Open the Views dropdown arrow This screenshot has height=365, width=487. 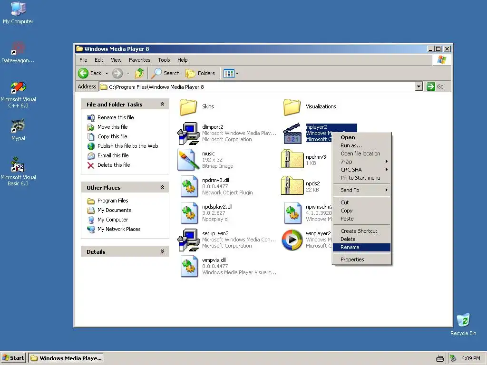[x=237, y=74]
